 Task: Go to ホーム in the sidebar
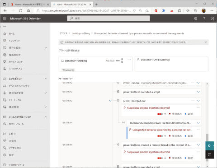pyautogui.click(x=12, y=34)
